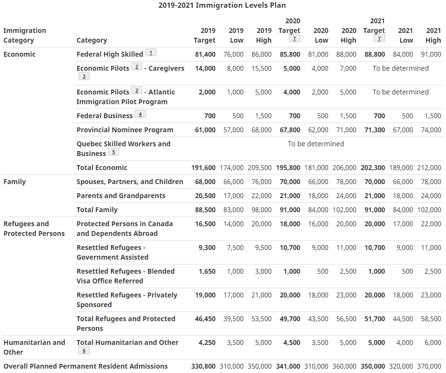
Task: Click the 61,000 Provincial Nominee 2019 target
Action: coord(205,130)
